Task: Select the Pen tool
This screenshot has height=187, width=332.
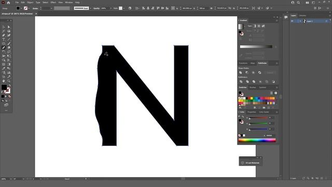Action: 4,35
